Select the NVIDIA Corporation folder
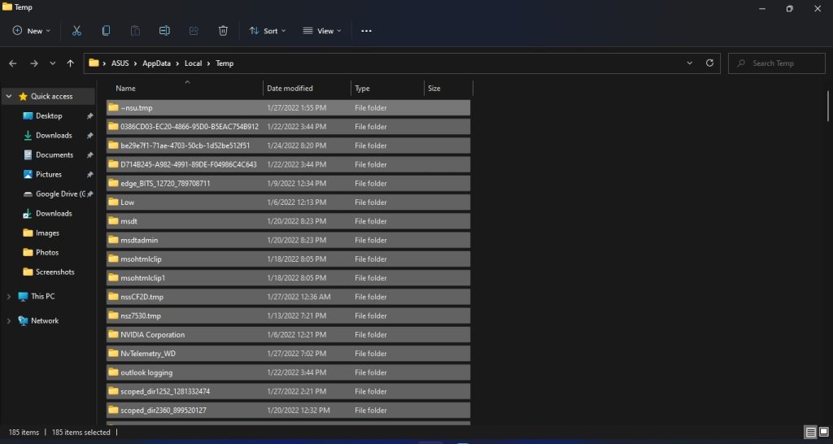833x444 pixels. (288, 334)
